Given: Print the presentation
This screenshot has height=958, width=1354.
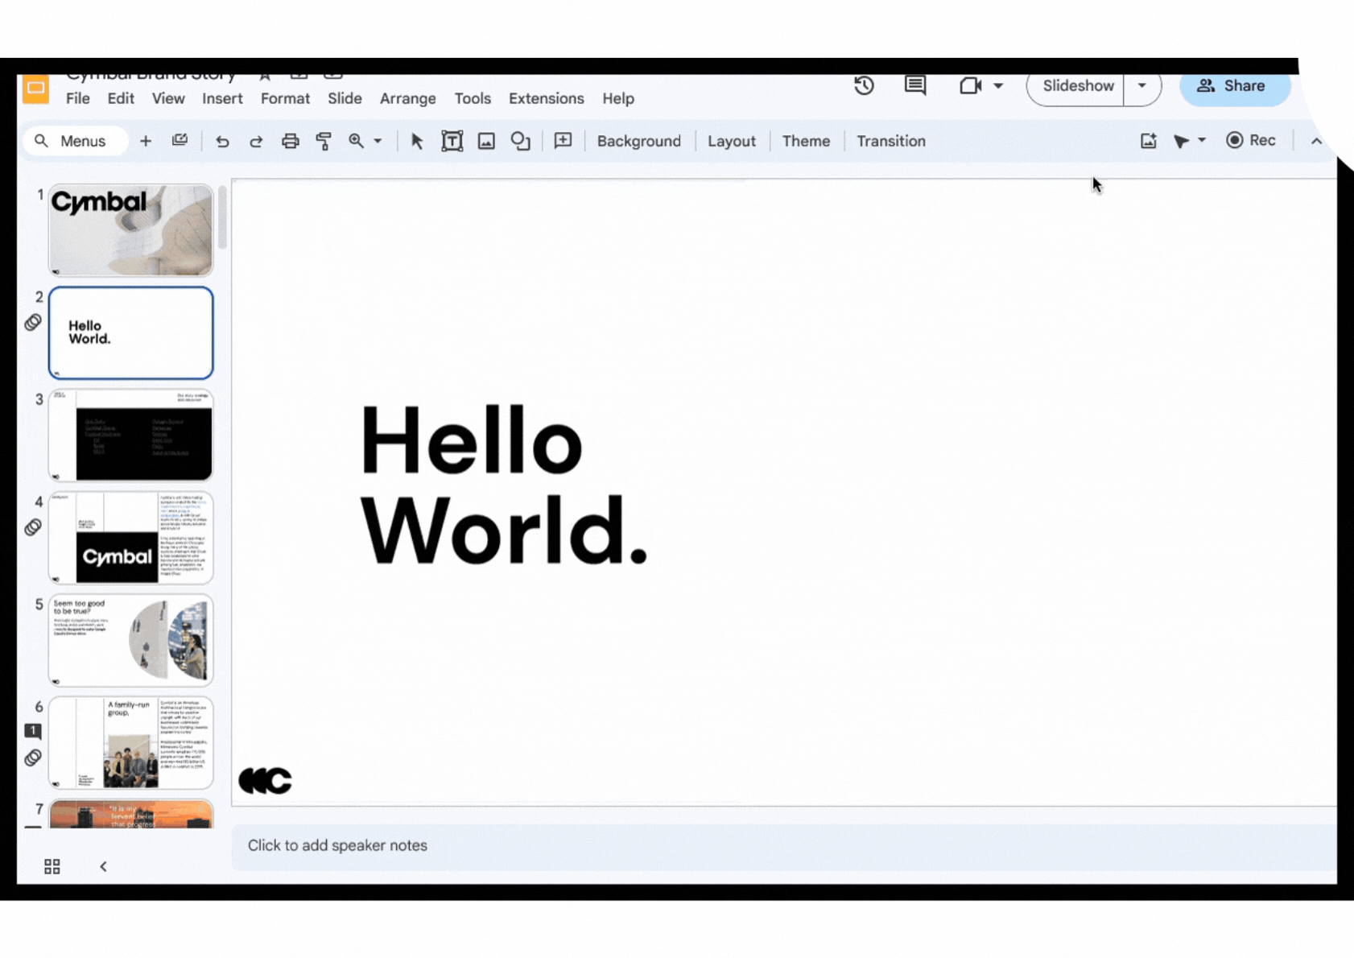Looking at the screenshot, I should [x=290, y=142].
